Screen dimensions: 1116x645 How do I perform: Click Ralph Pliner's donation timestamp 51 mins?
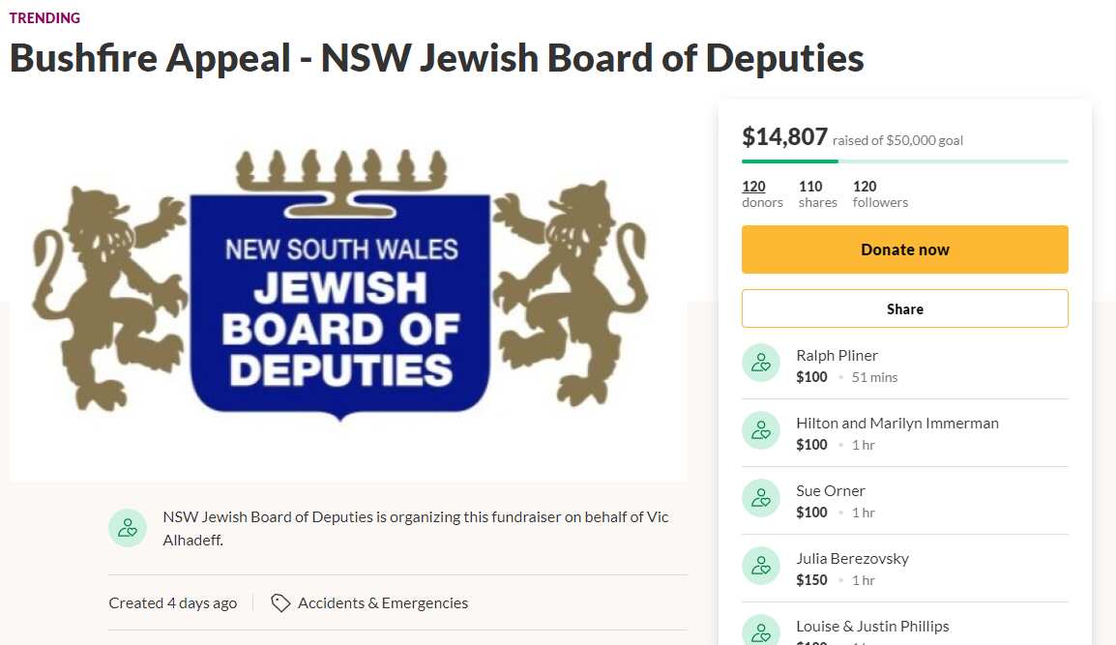click(x=874, y=377)
